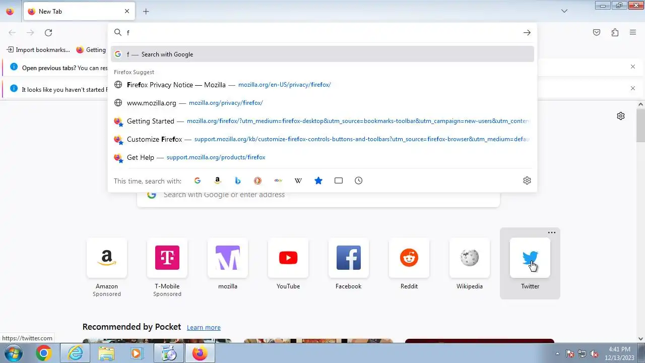Open new tab personalize gear

point(621,116)
